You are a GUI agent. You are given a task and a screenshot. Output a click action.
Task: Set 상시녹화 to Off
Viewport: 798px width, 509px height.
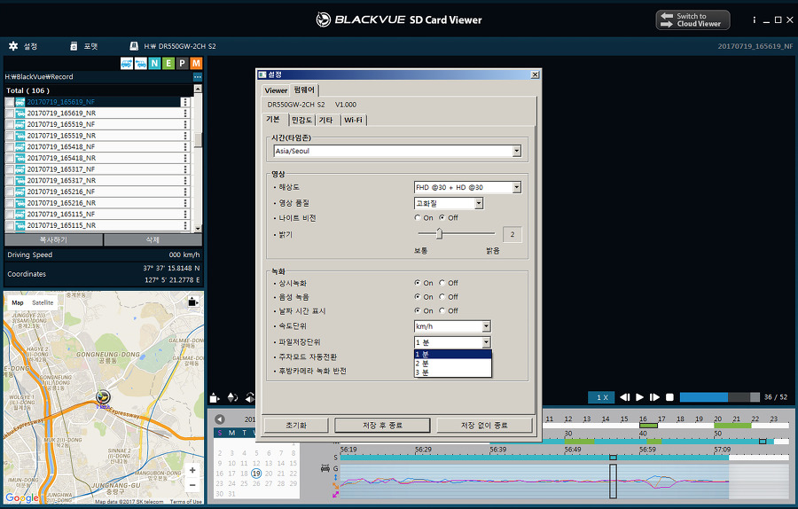pyautogui.click(x=442, y=283)
